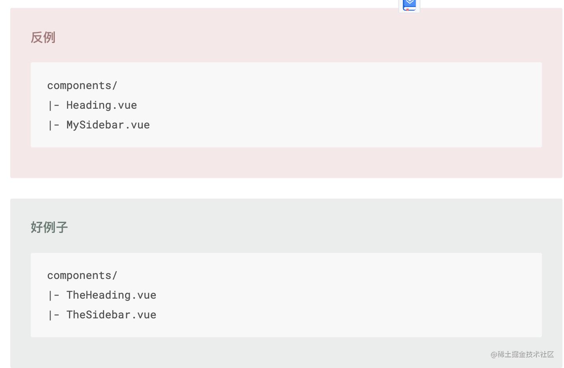Click the 反例 heading
Screen dimensions: 564x368
43,38
